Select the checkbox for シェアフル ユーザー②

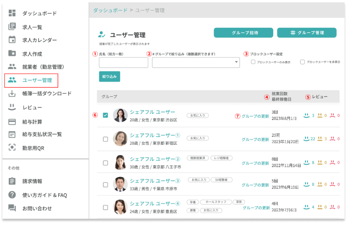[x=106, y=162]
